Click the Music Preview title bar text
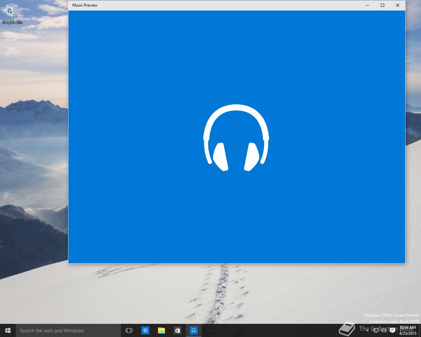The height and width of the screenshot is (337, 421). [x=85, y=5]
